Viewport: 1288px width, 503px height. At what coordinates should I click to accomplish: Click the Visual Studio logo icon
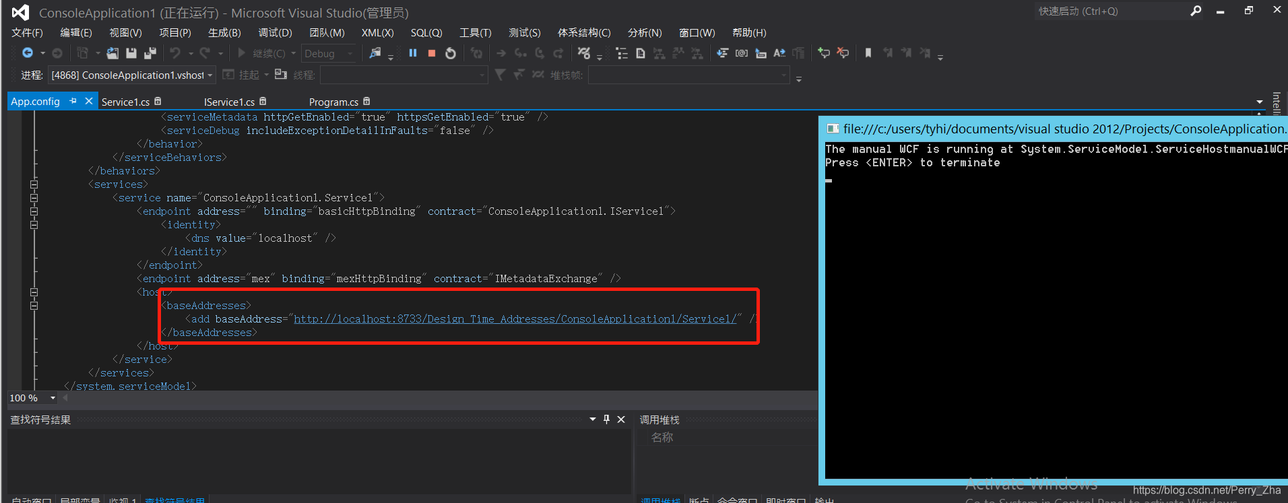(x=21, y=12)
